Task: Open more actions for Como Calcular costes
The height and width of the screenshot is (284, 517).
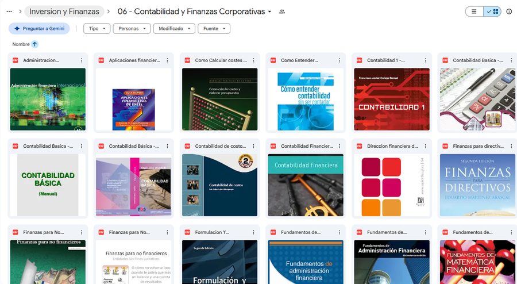Action: (253, 60)
